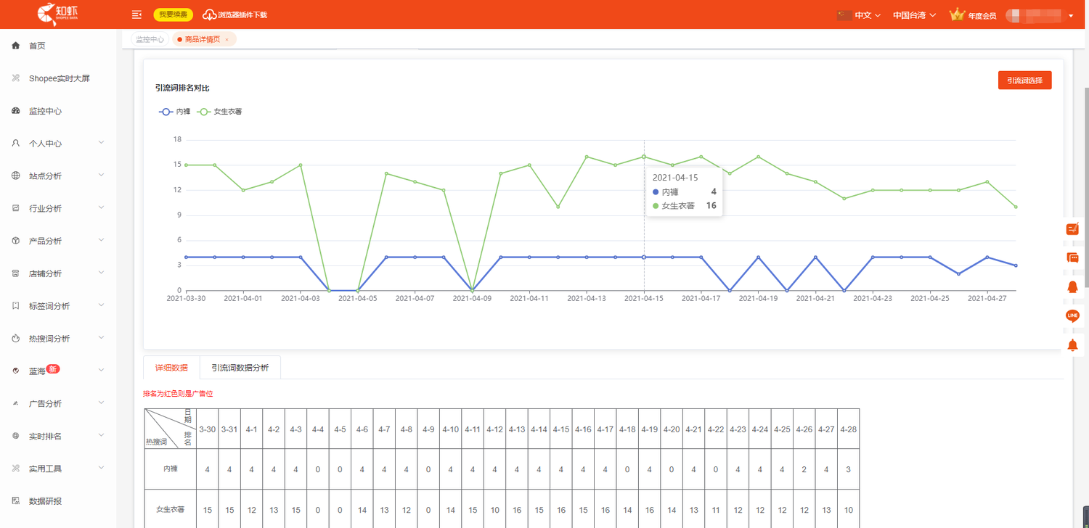
Task: Open the feedback form edit icon
Action: coord(1072,229)
